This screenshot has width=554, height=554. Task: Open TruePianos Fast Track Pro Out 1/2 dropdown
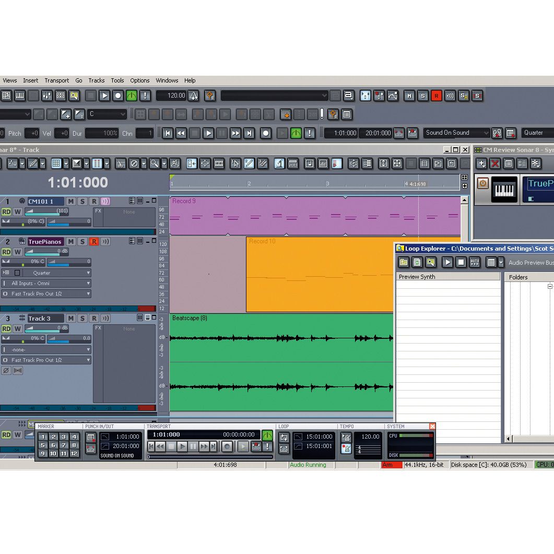pyautogui.click(x=46, y=293)
